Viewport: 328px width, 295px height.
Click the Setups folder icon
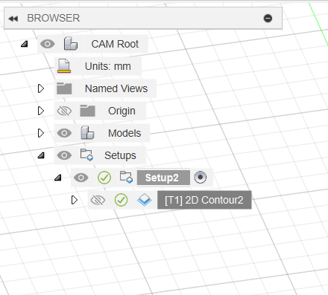pos(86,155)
